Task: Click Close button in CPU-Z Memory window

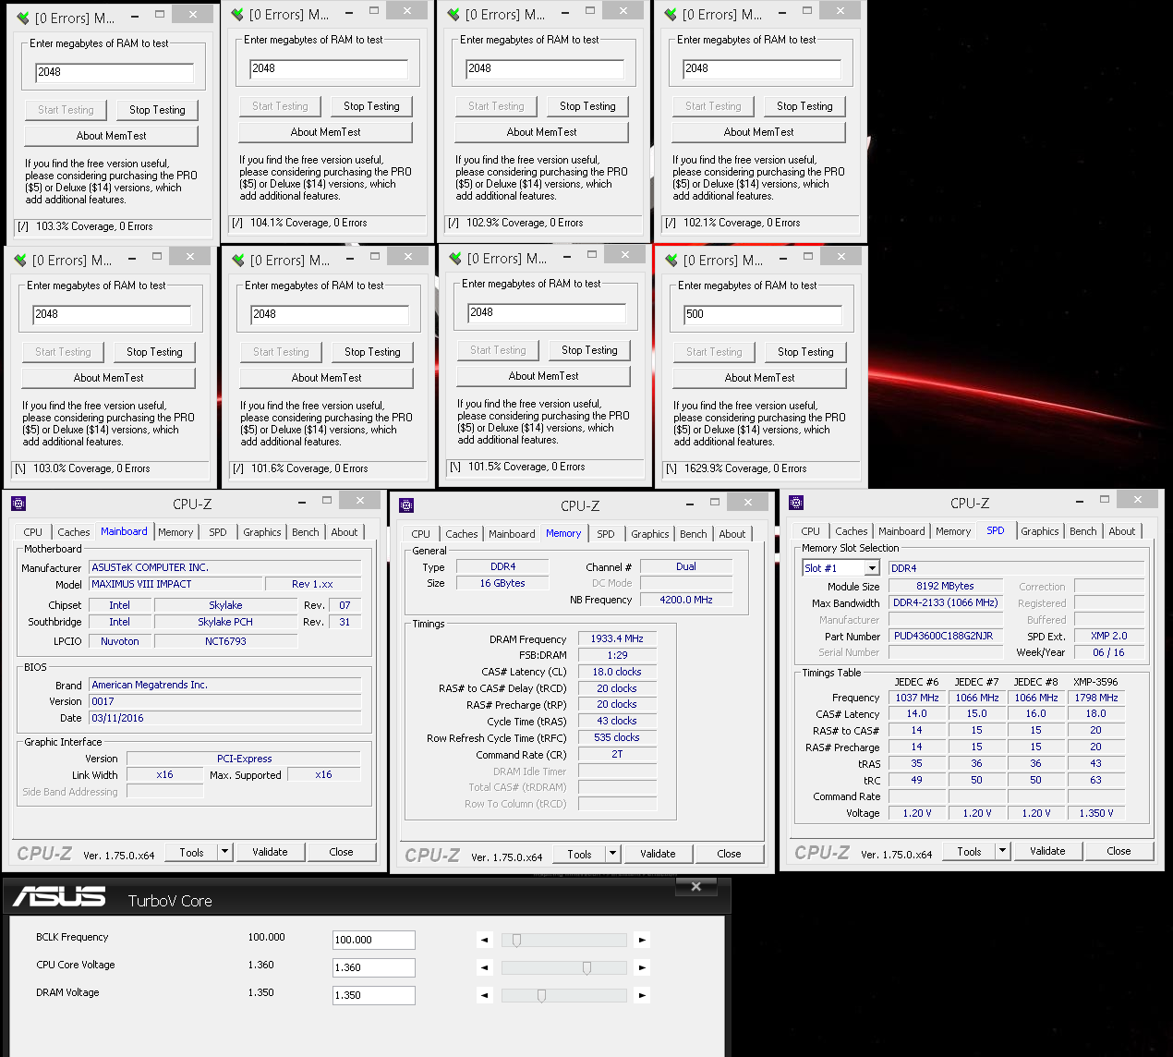Action: pos(729,854)
